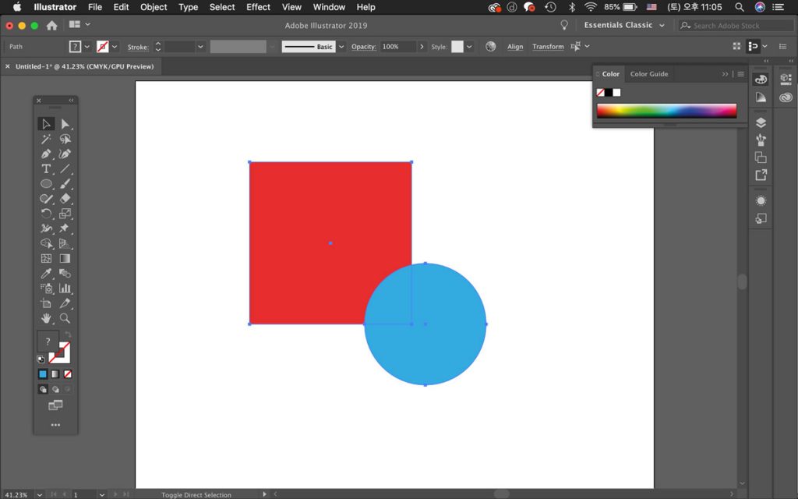The width and height of the screenshot is (798, 499).
Task: Open the Transform panel link
Action: (548, 47)
